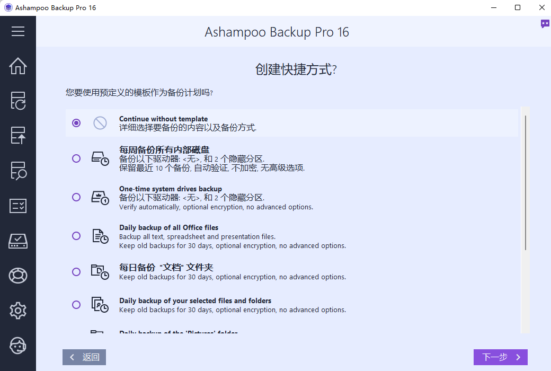Click the no-template prohibited circle icon
Viewport: 551px width, 371px height.
pos(100,123)
